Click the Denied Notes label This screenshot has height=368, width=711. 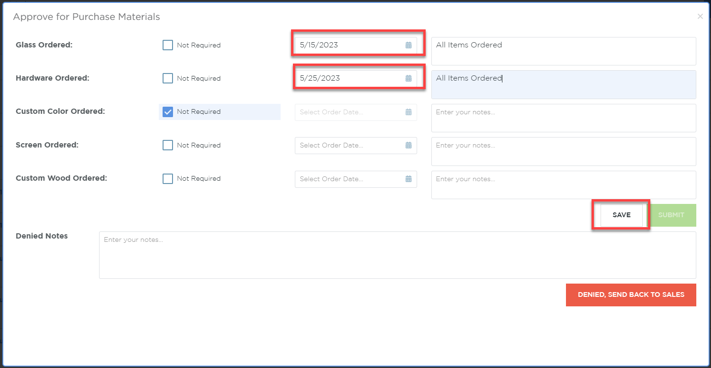[x=42, y=236]
